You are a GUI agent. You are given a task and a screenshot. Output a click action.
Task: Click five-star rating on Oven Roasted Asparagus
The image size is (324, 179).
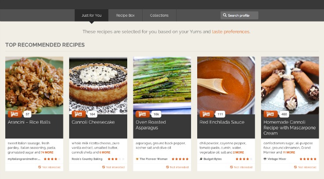pyautogui.click(x=180, y=159)
